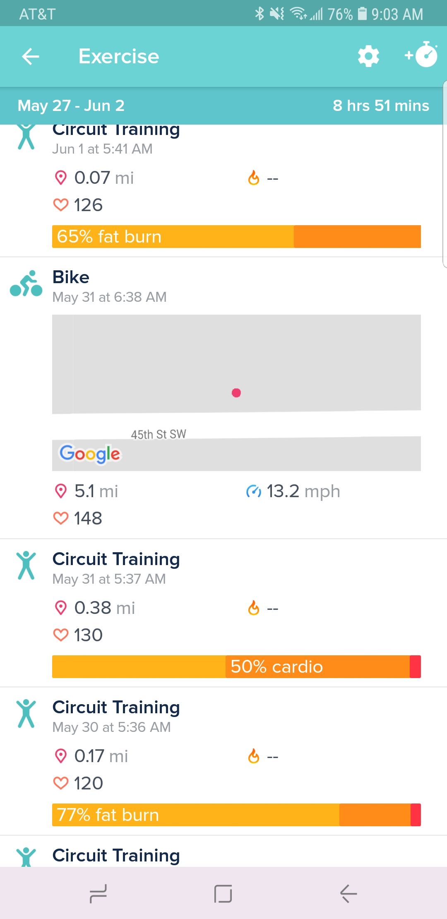447x919 pixels.
Task: Tap the 65% fat burn zone bar
Action: pos(236,237)
